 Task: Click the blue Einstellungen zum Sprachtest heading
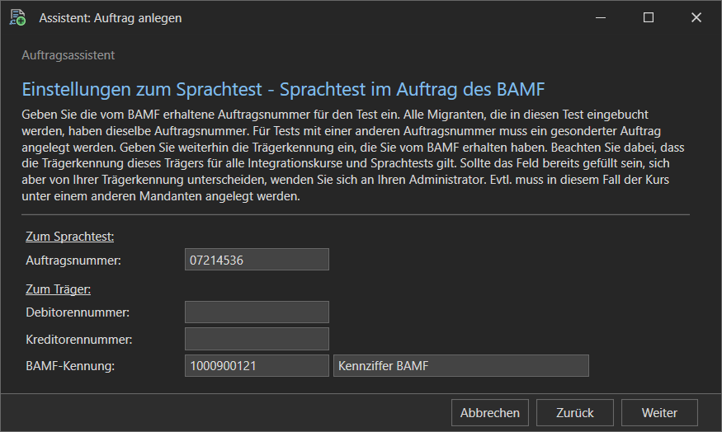[283, 88]
